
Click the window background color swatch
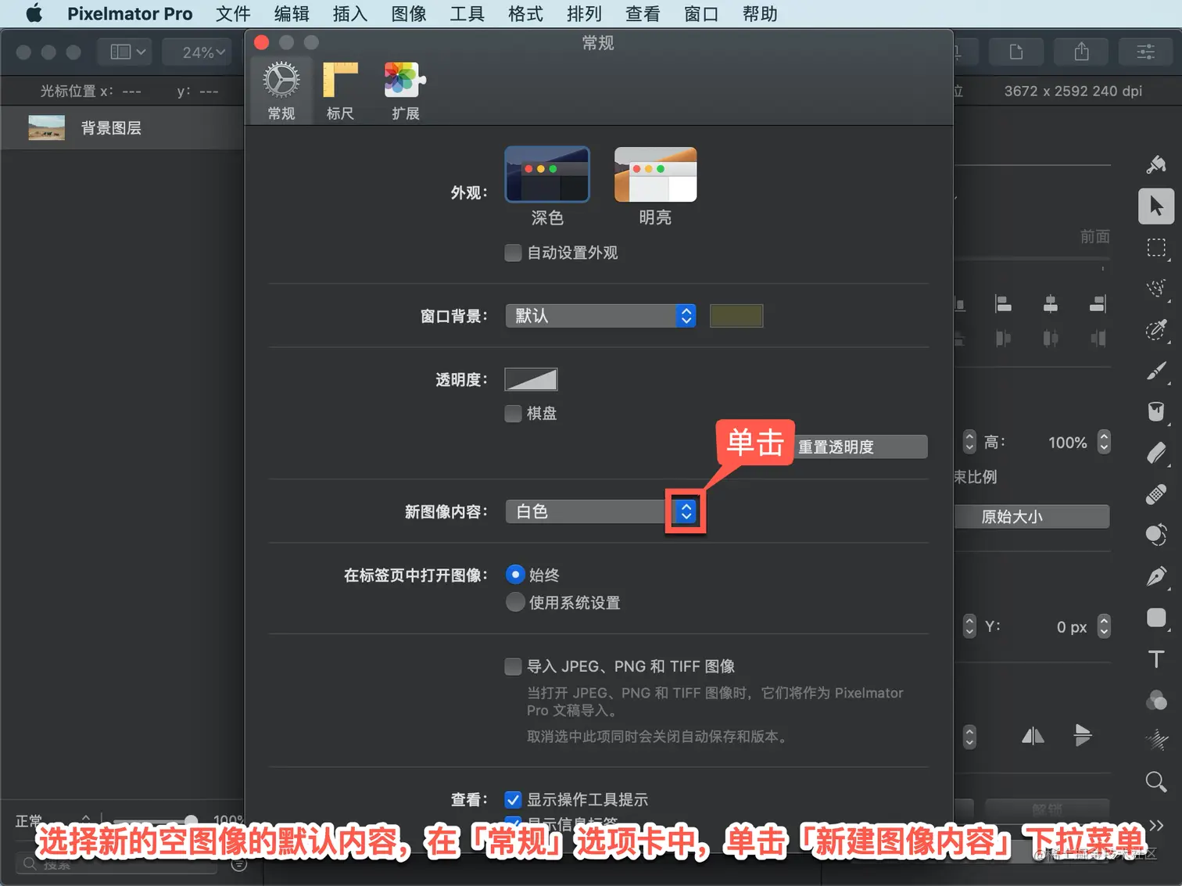[x=736, y=316]
